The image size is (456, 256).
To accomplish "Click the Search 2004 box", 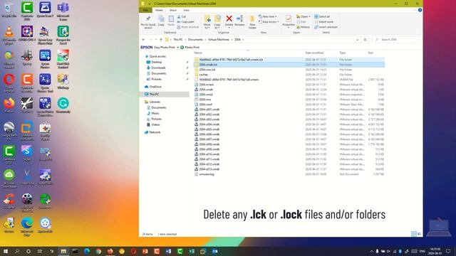I will 396,40.
